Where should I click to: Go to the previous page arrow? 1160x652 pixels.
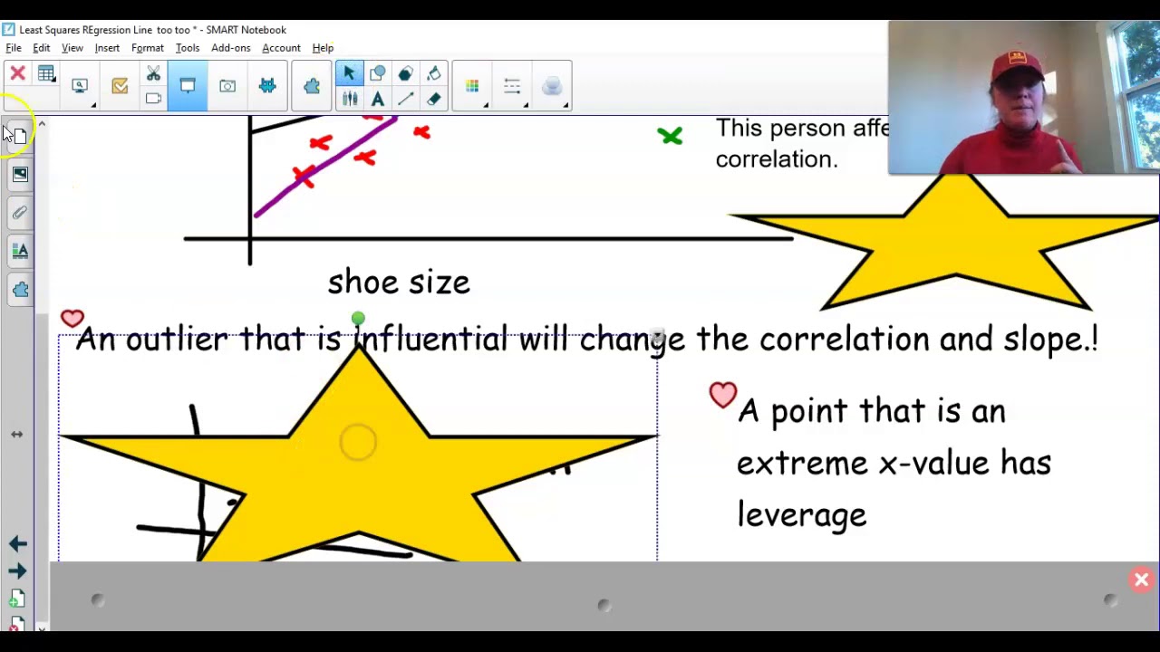pyautogui.click(x=17, y=543)
